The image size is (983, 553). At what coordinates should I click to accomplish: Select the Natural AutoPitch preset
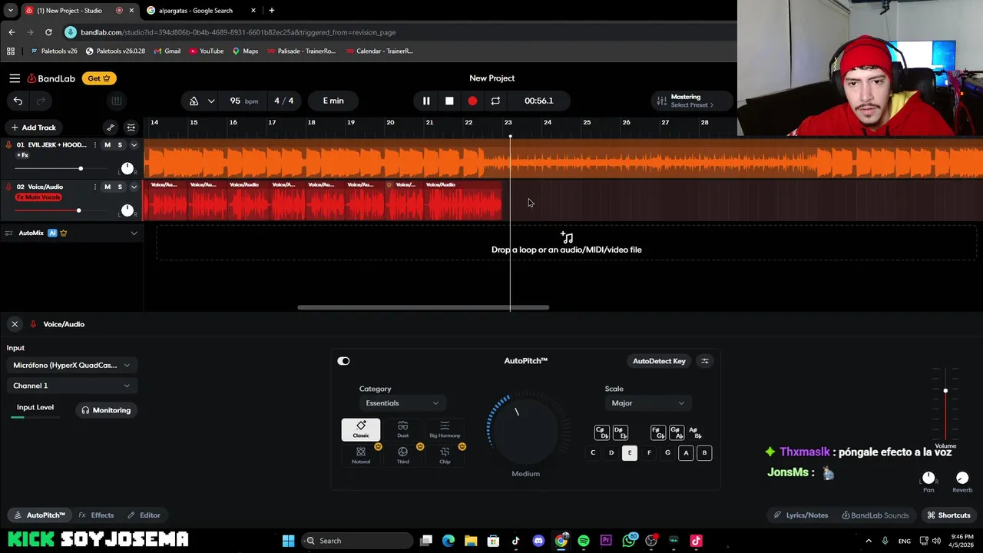[x=361, y=455]
